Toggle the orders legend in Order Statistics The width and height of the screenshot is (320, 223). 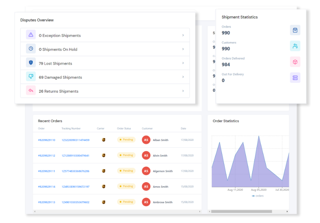(258, 196)
